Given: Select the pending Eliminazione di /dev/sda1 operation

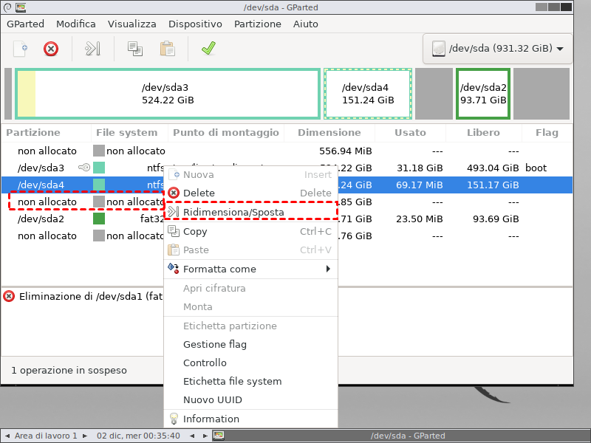Looking at the screenshot, I should 90,297.
